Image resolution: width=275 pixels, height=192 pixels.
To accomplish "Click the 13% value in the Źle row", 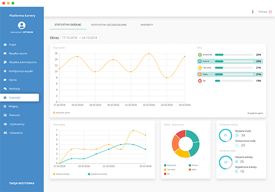I will (259, 81).
